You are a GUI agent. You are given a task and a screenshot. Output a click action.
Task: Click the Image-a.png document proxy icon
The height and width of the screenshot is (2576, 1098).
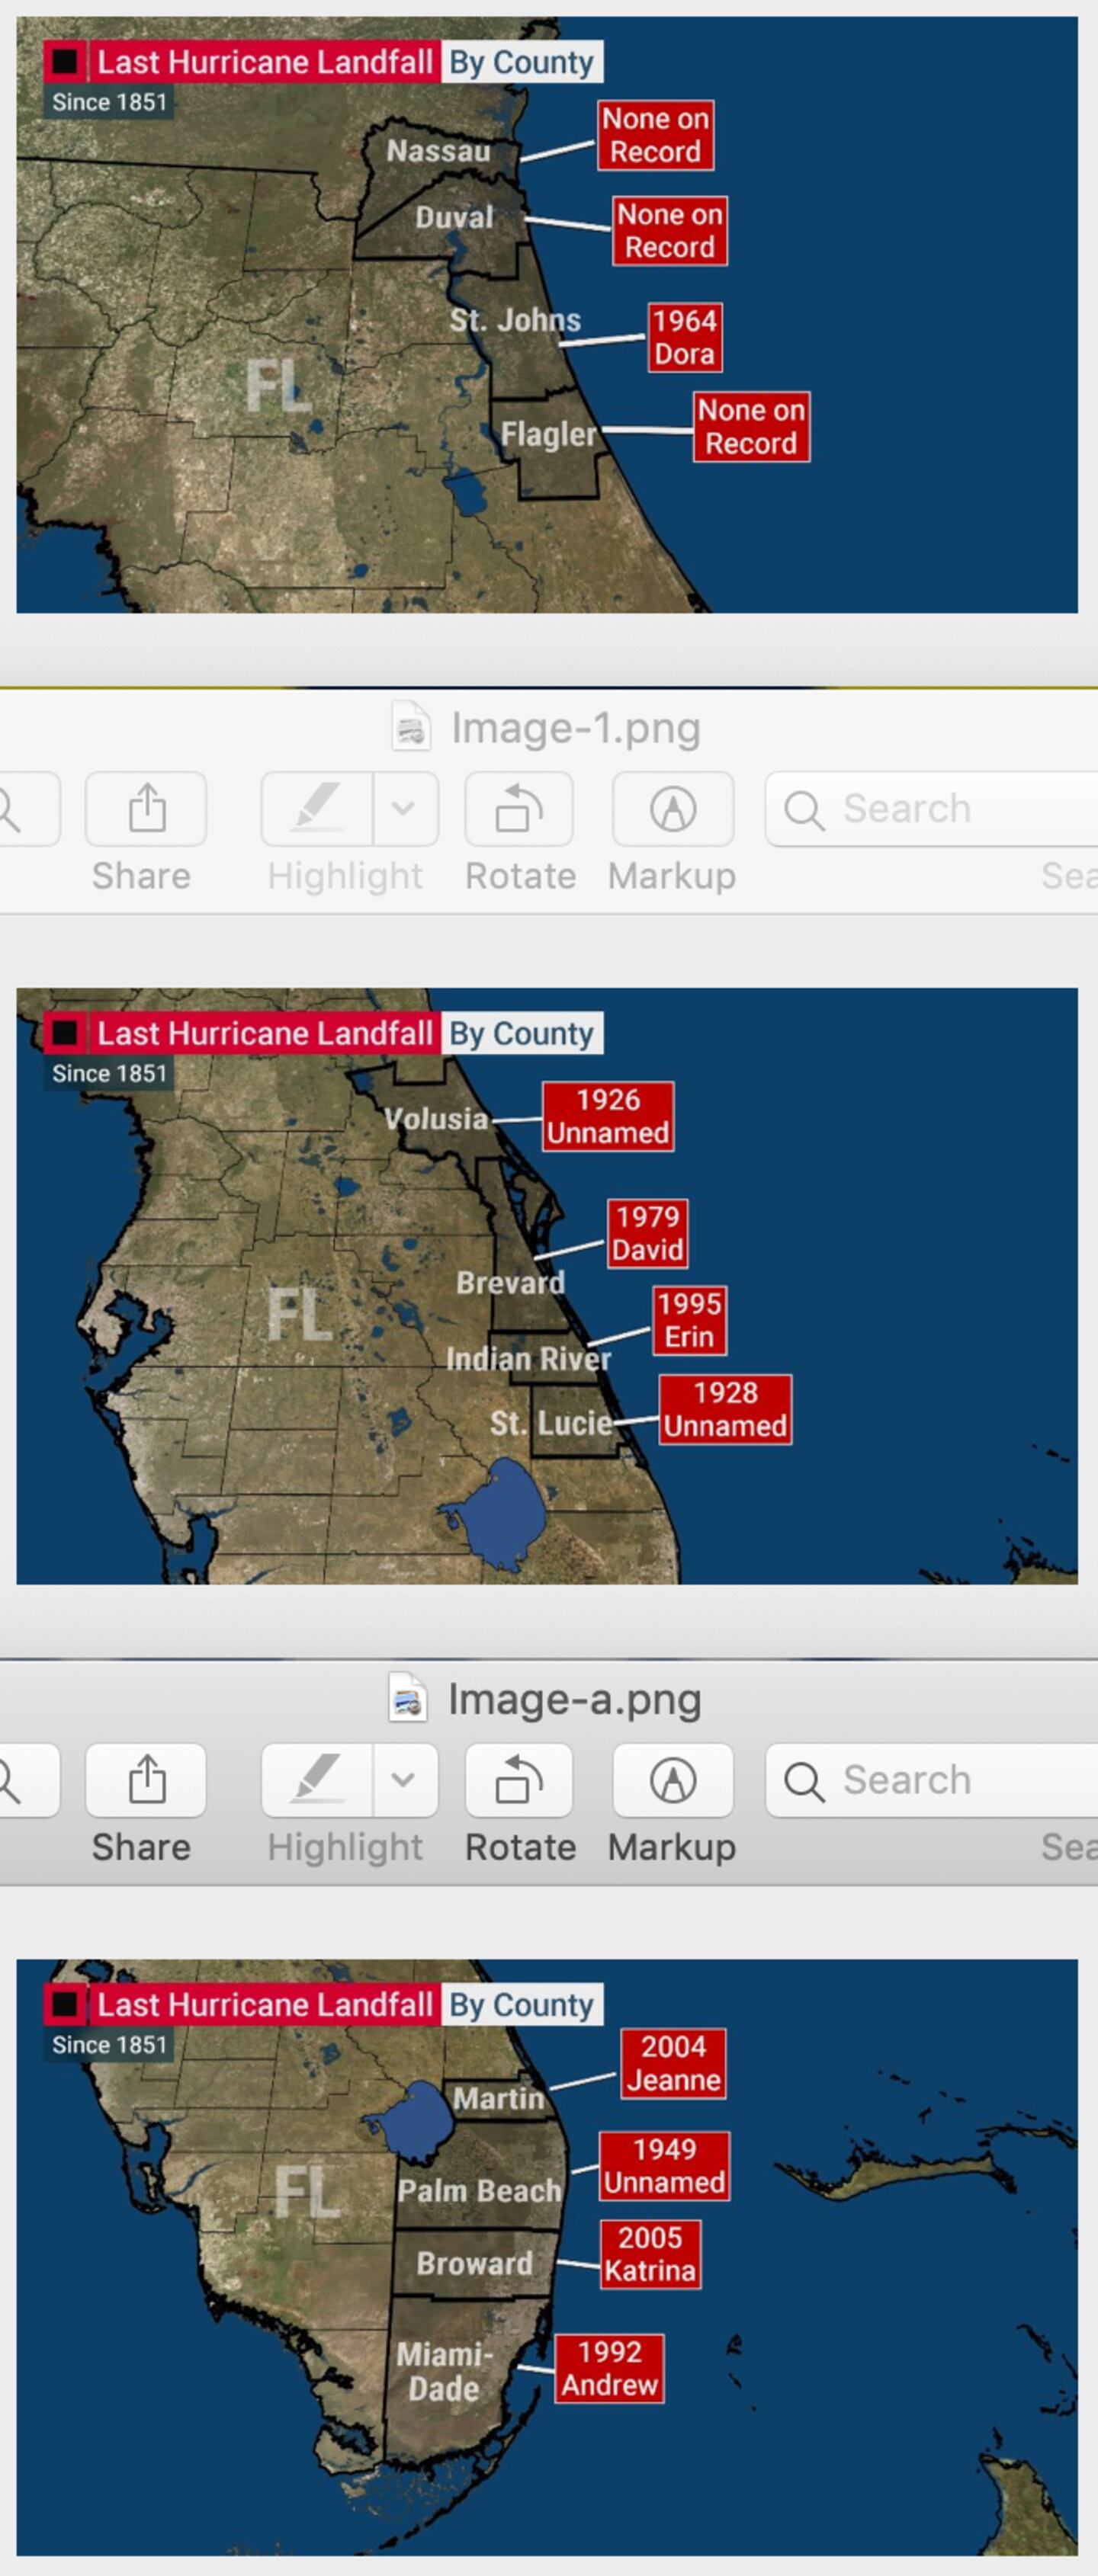click(407, 1698)
